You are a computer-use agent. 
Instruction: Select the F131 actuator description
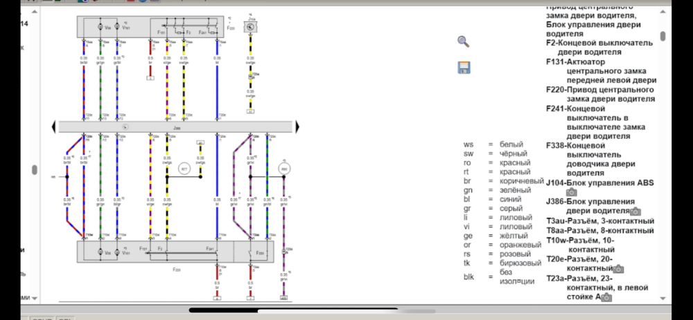coord(602,71)
